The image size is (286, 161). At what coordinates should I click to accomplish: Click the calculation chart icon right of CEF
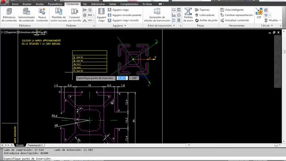(266, 10)
